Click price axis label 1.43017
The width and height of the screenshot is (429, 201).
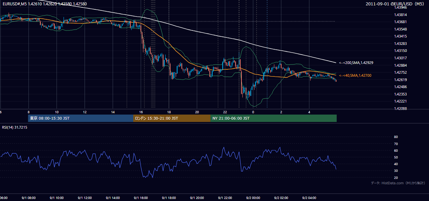point(400,58)
